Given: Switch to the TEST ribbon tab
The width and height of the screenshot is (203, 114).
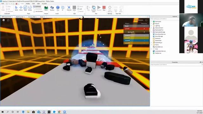Looking at the screenshot, I should 34,4.
